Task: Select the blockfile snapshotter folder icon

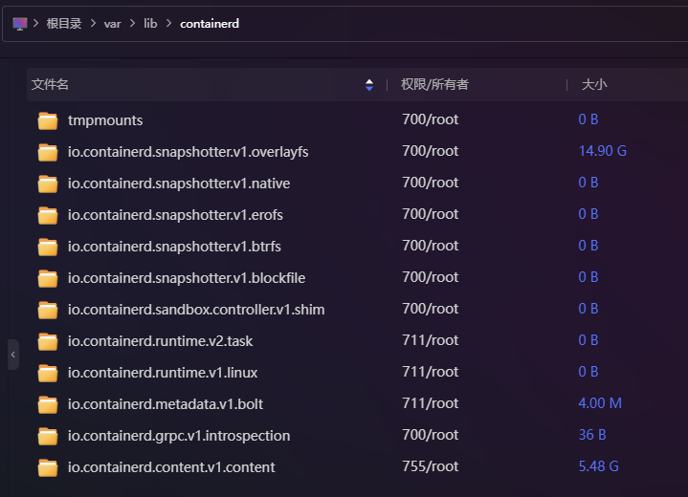Action: point(48,278)
